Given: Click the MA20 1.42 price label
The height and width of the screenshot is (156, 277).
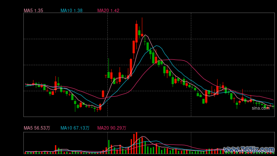Looking at the screenshot, I should coord(108,10).
